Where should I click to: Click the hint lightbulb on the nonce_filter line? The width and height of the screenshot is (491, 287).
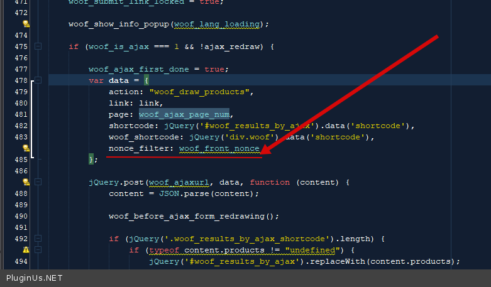pyautogui.click(x=26, y=148)
